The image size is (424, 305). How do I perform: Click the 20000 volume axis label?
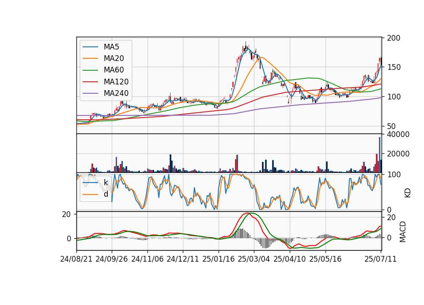(398, 154)
